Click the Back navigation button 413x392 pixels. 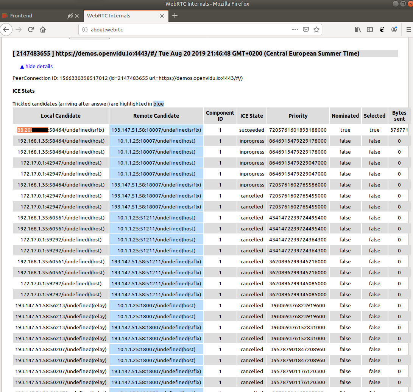[x=6, y=29]
